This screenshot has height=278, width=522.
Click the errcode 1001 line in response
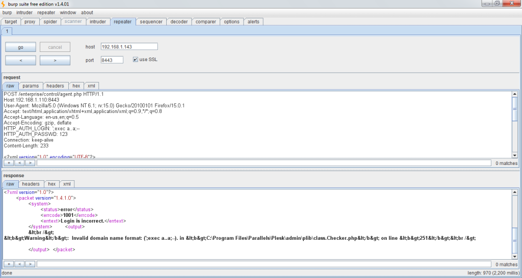(x=69, y=215)
